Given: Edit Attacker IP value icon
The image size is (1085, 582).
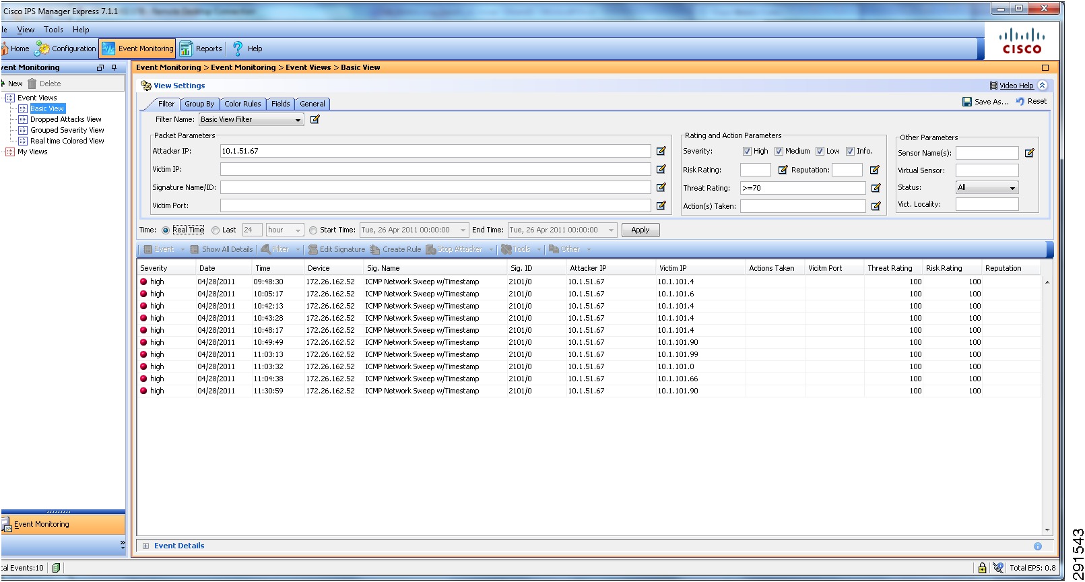Looking at the screenshot, I should 661,151.
